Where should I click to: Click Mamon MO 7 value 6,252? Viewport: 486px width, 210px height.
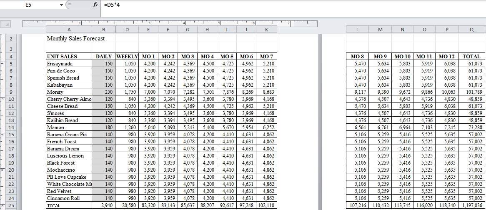click(266, 127)
